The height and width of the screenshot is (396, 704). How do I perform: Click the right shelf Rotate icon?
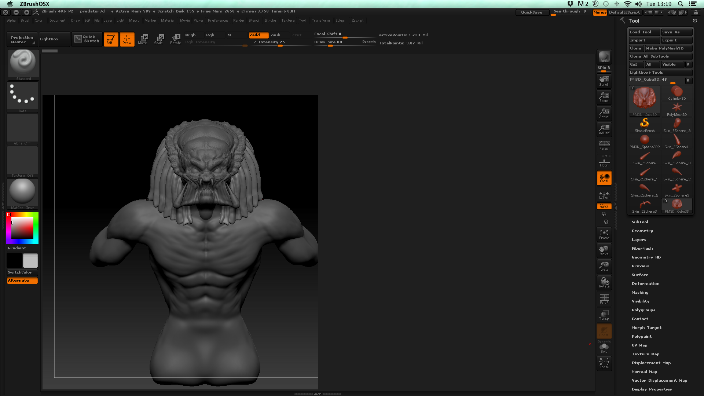tap(604, 283)
